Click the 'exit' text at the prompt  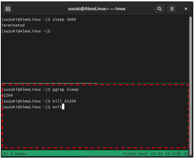pyautogui.click(x=57, y=107)
